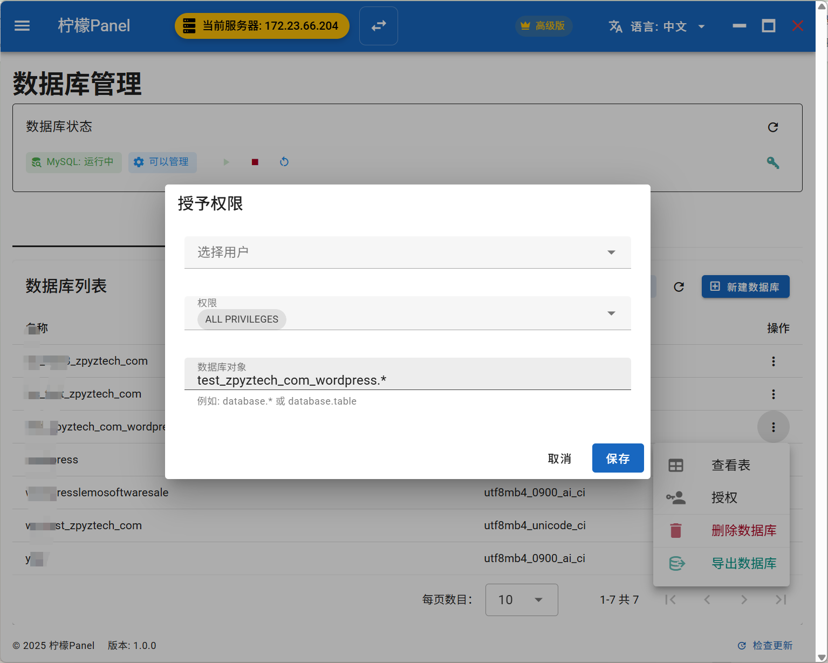Image resolution: width=828 pixels, height=663 pixels.
Task: Open the language selector 语言: 中文
Action: (x=656, y=26)
